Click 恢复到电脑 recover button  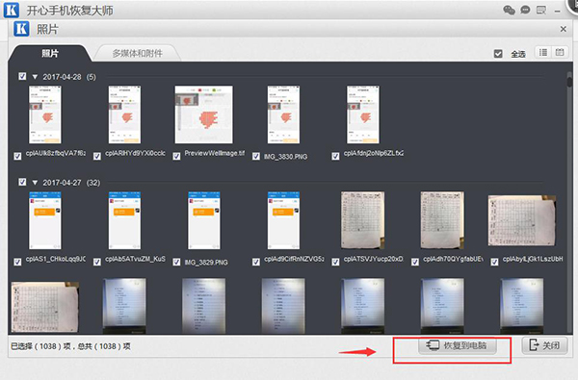457,345
